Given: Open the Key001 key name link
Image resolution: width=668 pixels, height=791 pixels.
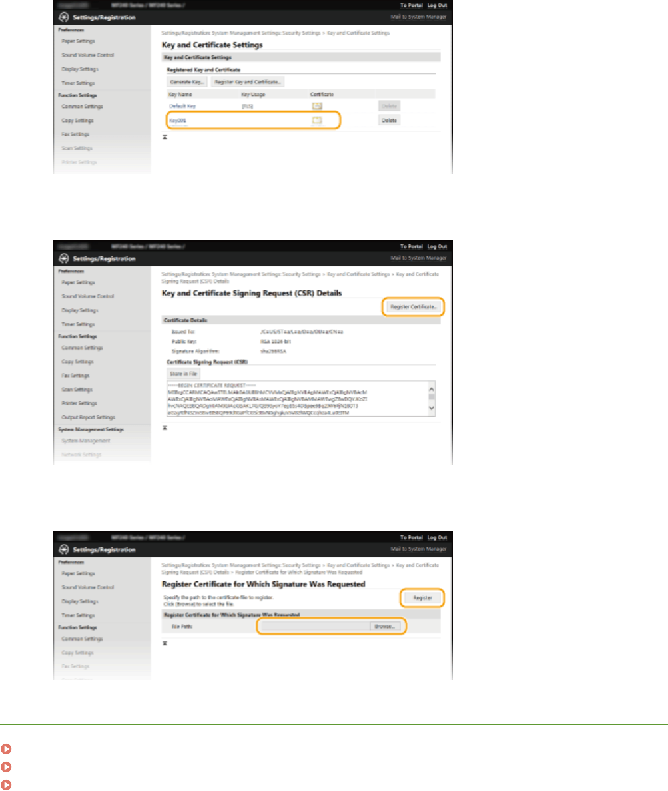Looking at the screenshot, I should pos(178,121).
